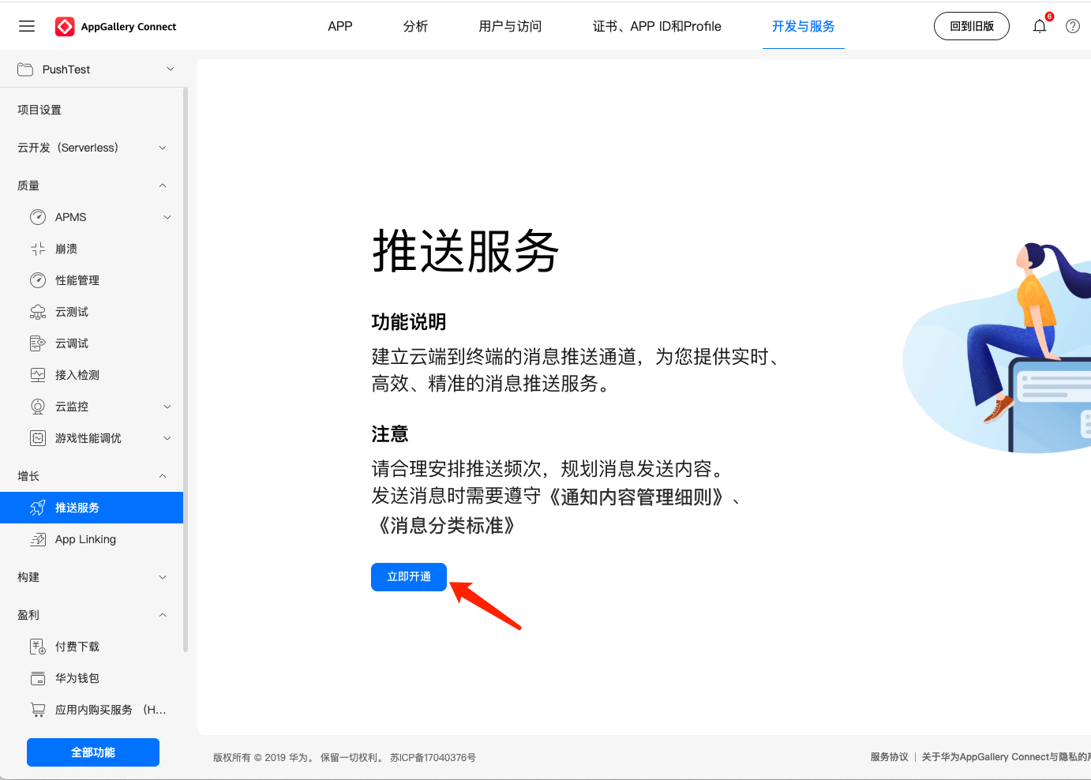Click the 云测试 cloud test icon
Image resolution: width=1091 pixels, height=780 pixels.
38,312
